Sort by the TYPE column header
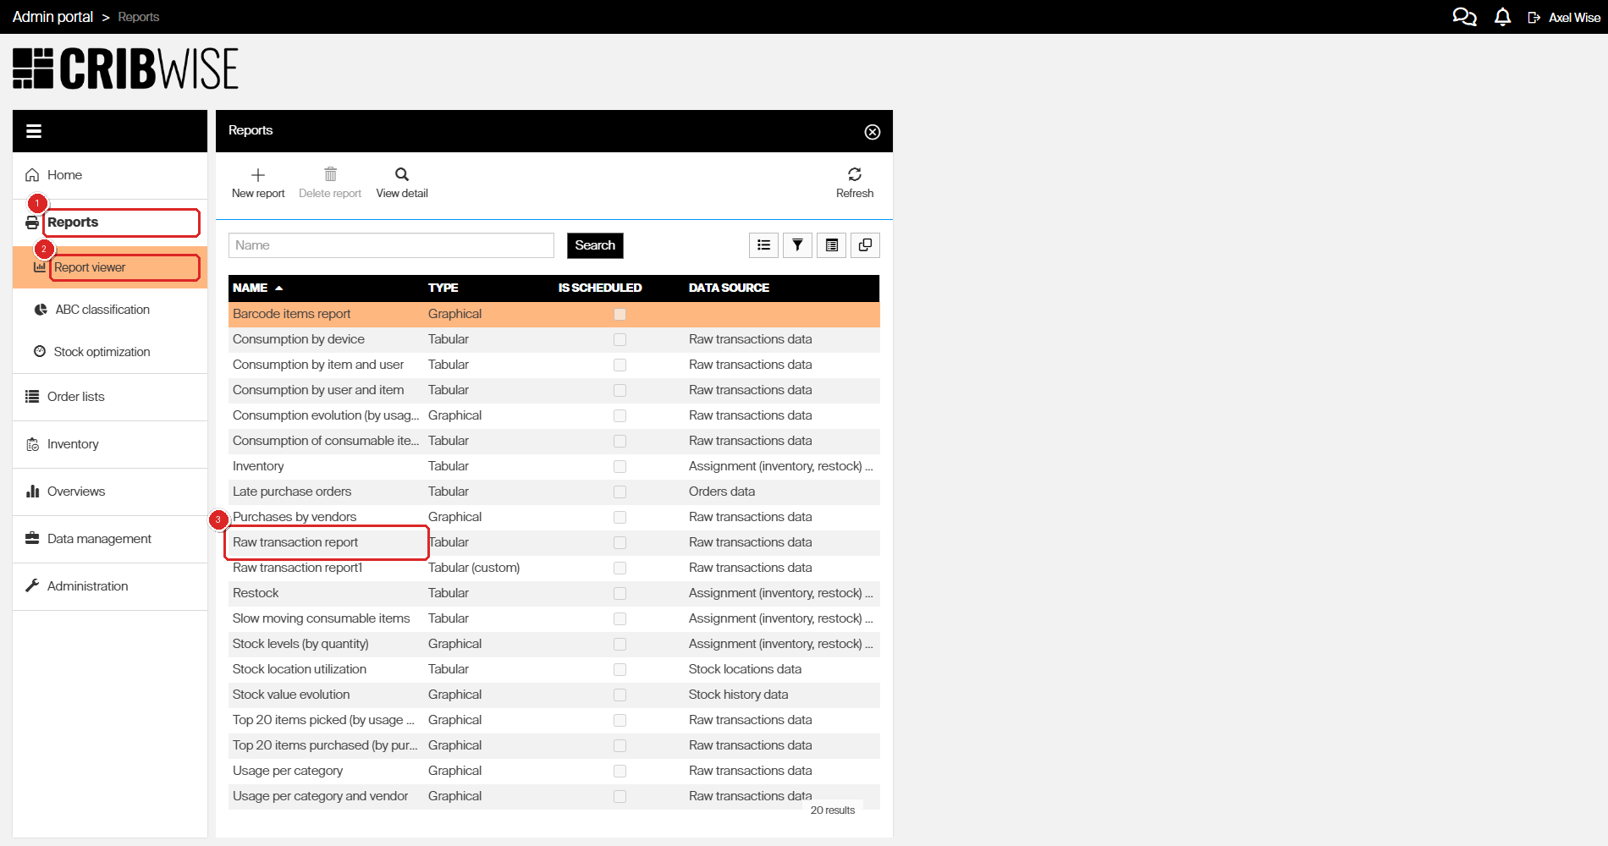The image size is (1608, 846). click(x=443, y=288)
